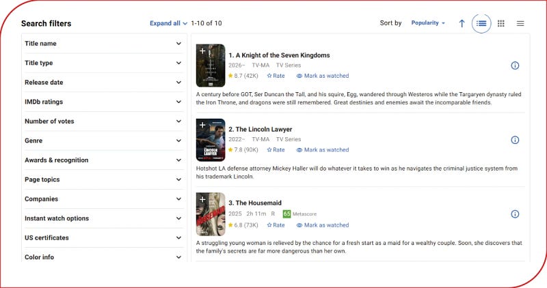Expand the Page topics filter

[x=103, y=179]
